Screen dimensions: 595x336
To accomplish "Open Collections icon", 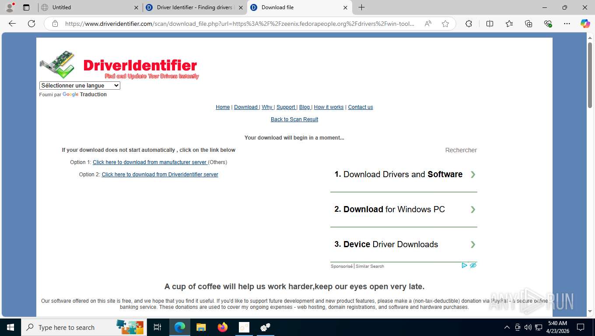I will 528,24.
